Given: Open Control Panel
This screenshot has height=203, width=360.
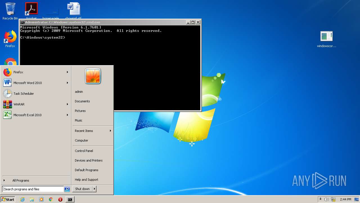Looking at the screenshot, I should click(x=84, y=151).
